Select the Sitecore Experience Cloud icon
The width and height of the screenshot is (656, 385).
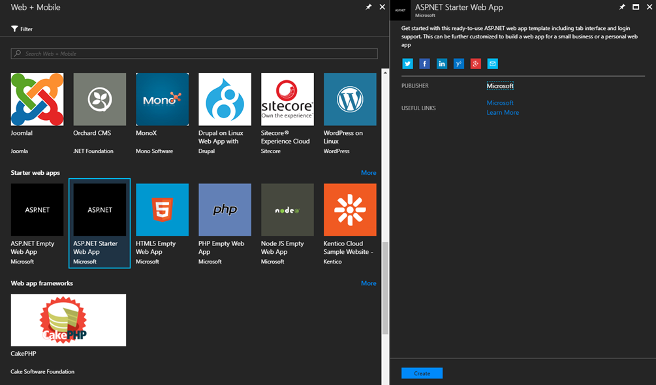point(287,99)
